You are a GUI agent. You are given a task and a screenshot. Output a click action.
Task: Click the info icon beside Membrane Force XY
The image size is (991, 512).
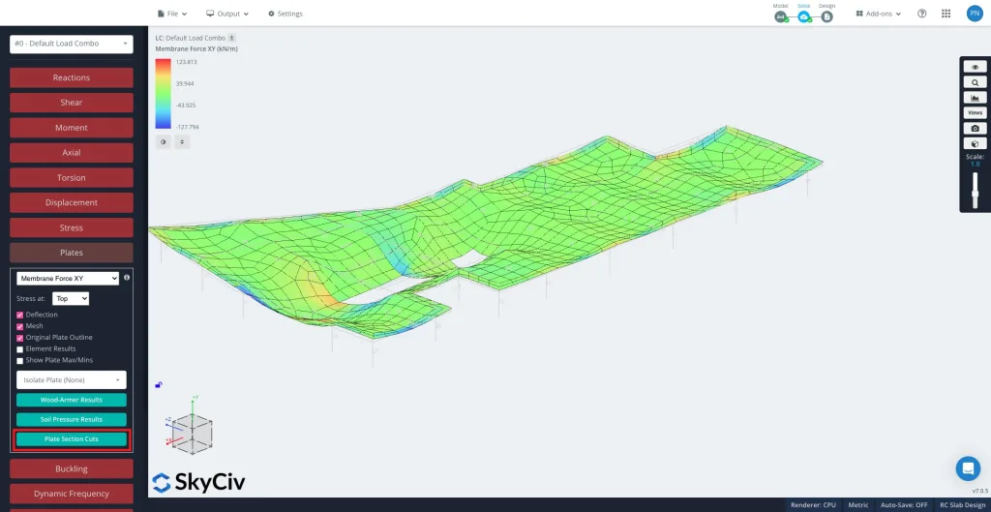[127, 278]
